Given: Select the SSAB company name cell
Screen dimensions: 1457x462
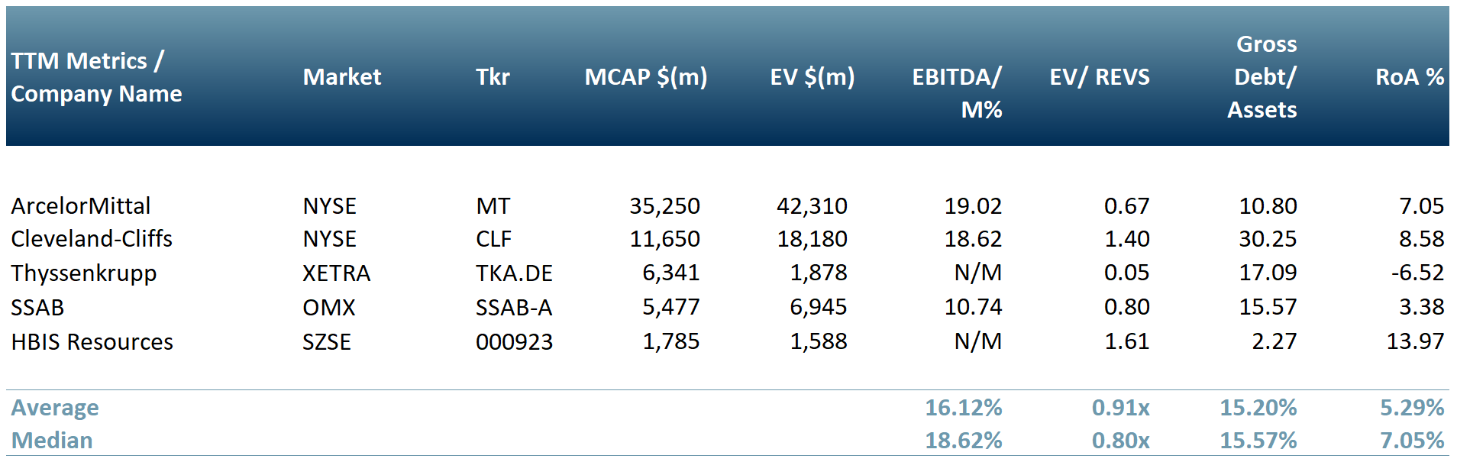Looking at the screenshot, I should (x=37, y=307).
